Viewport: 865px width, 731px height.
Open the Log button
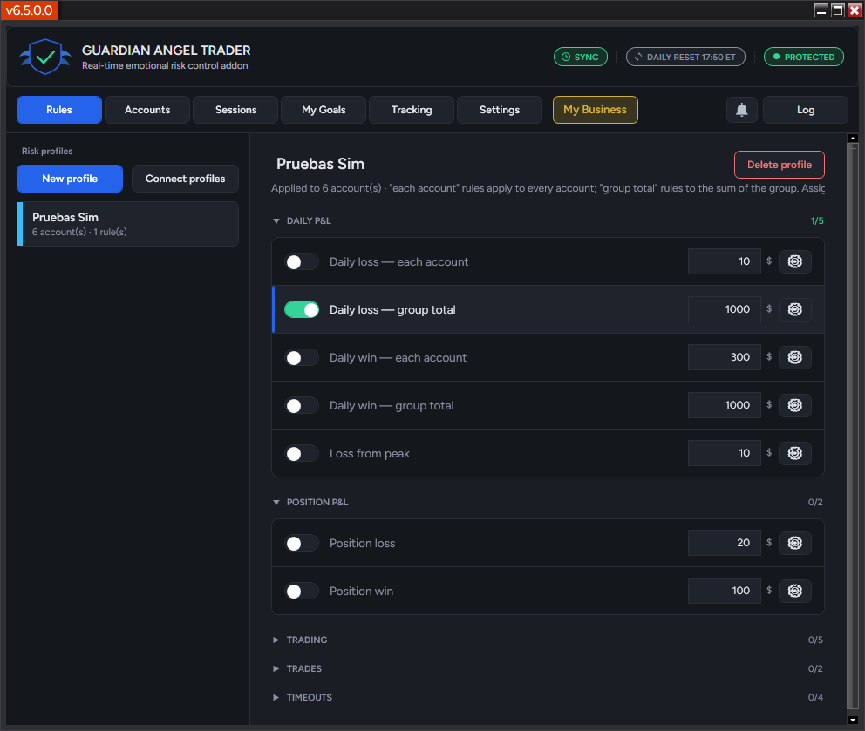(806, 110)
